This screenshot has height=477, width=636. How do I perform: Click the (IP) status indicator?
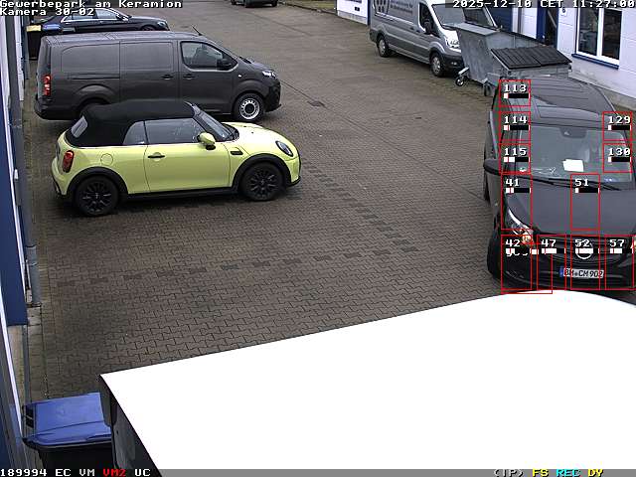(x=508, y=472)
